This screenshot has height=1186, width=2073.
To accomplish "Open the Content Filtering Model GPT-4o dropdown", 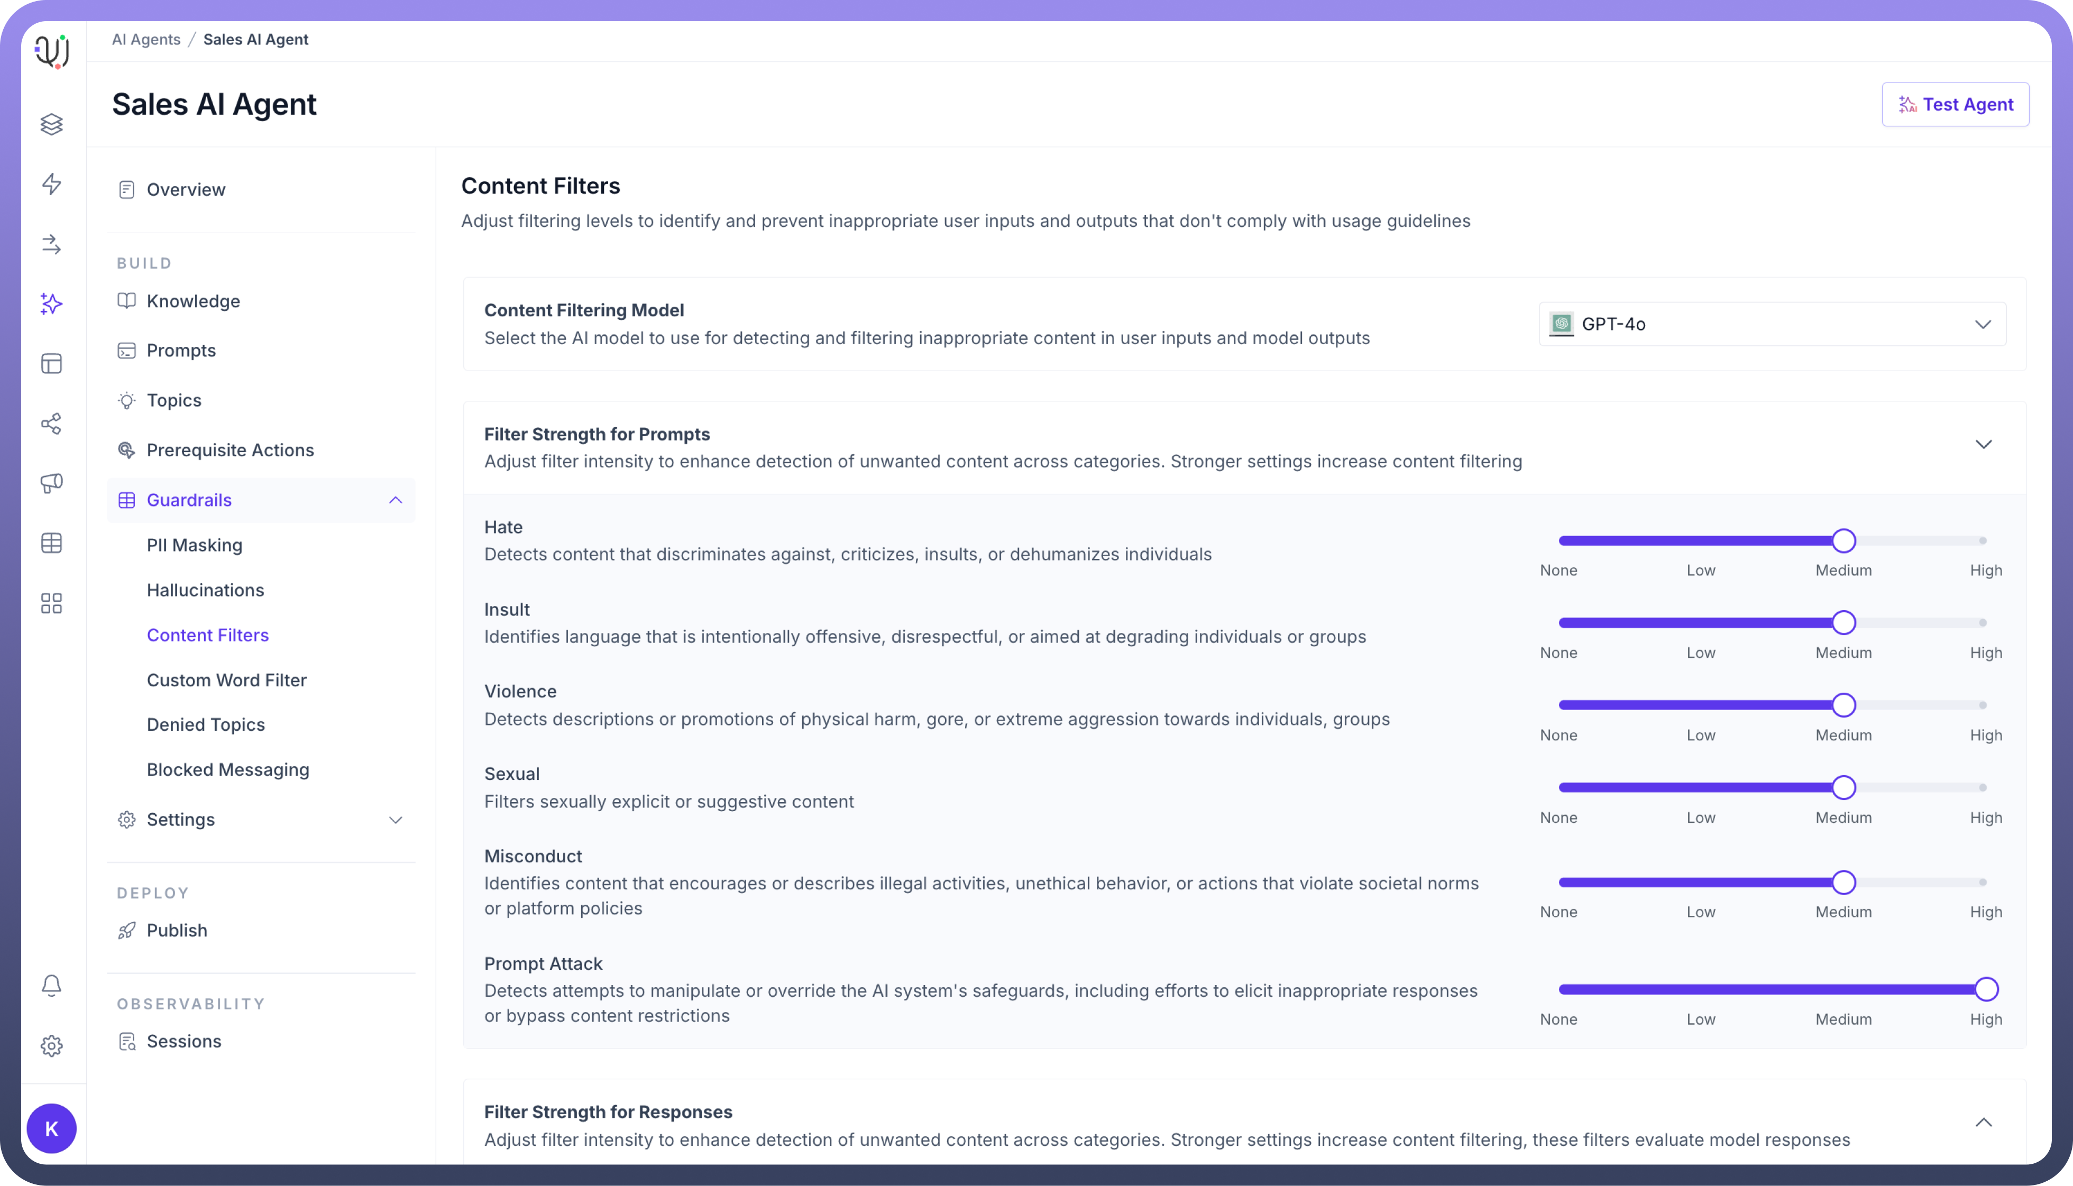I will (1772, 324).
